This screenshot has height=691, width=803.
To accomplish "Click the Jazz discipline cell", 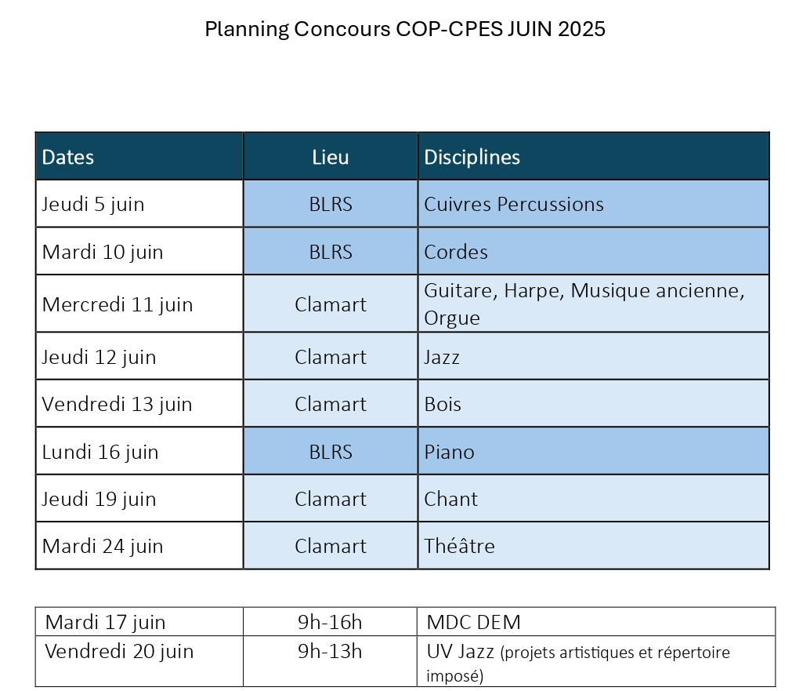I will point(594,356).
